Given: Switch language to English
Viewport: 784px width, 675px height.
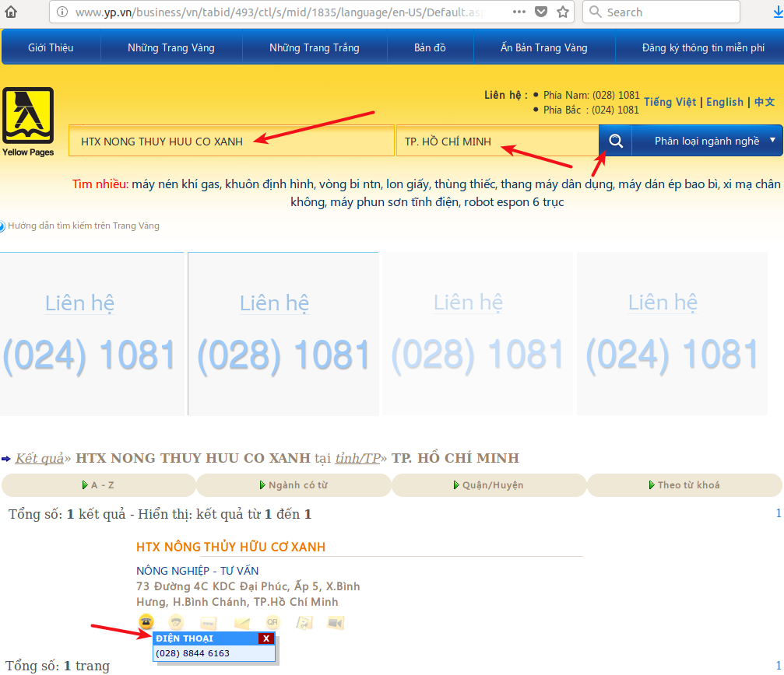Looking at the screenshot, I should (725, 102).
